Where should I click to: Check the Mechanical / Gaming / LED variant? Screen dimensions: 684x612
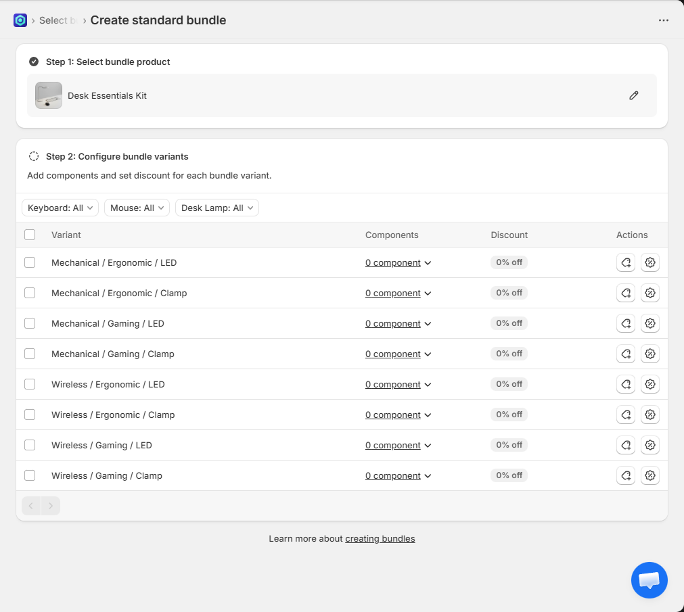(30, 323)
